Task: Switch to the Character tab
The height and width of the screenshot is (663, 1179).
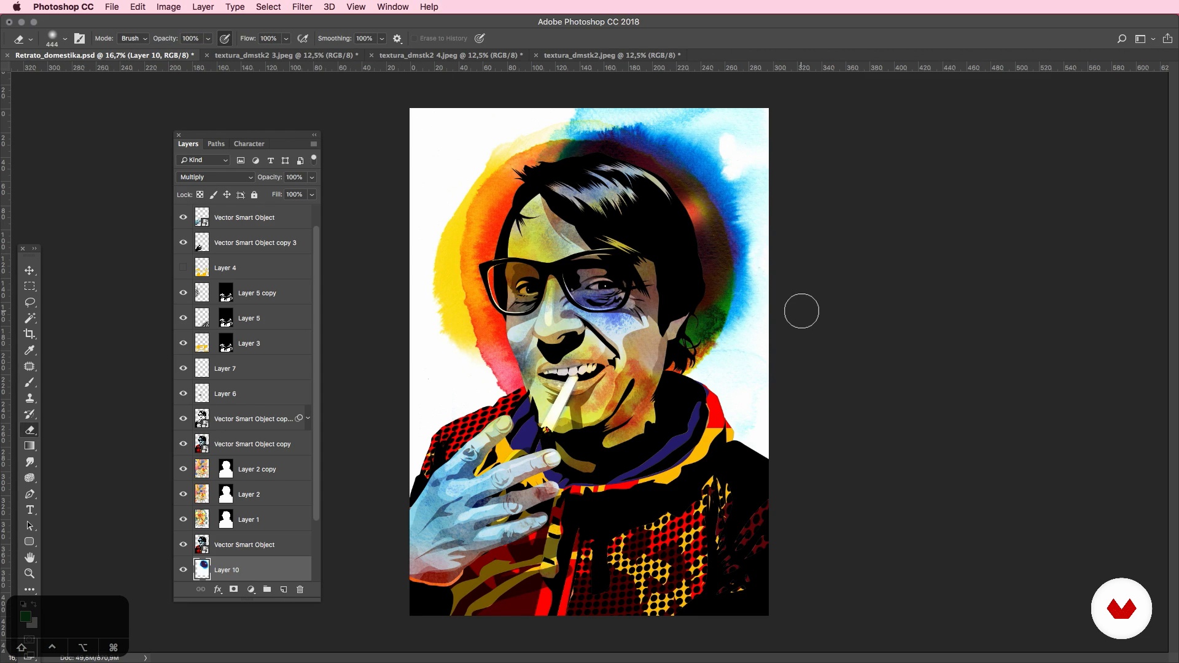Action: [x=249, y=144]
